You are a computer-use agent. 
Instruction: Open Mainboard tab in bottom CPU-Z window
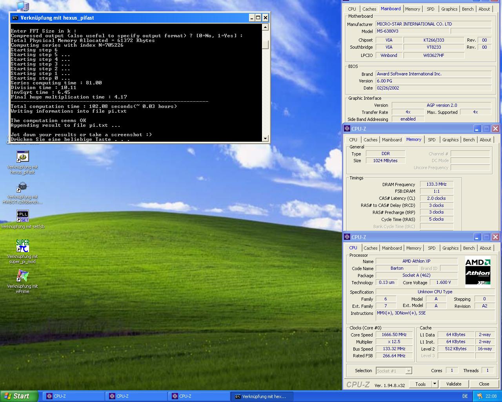click(x=392, y=248)
